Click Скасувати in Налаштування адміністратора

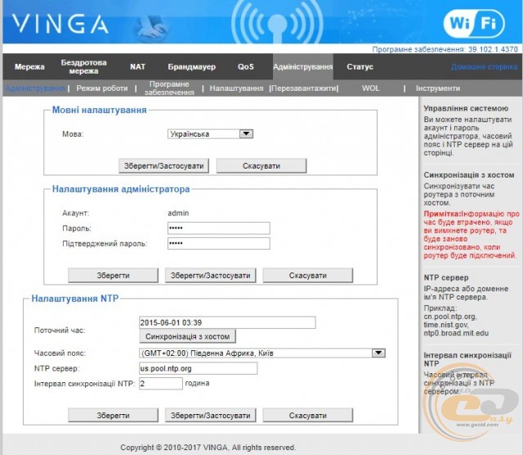307,276
